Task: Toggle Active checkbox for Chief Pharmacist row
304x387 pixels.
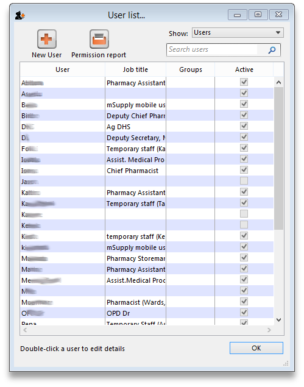Action: [x=244, y=170]
